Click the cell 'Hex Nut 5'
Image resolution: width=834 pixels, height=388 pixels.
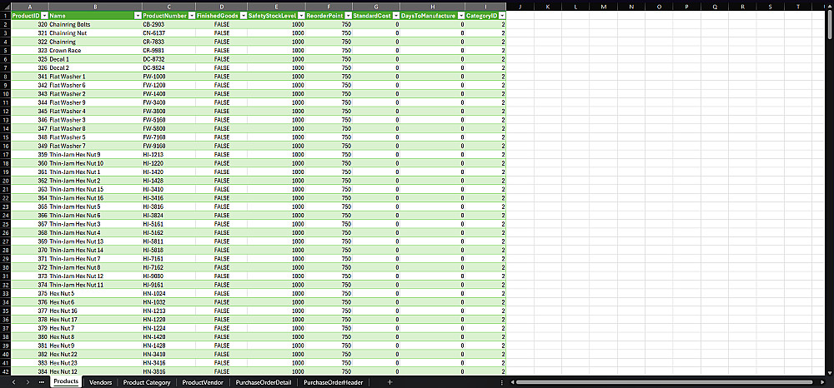tap(95, 294)
